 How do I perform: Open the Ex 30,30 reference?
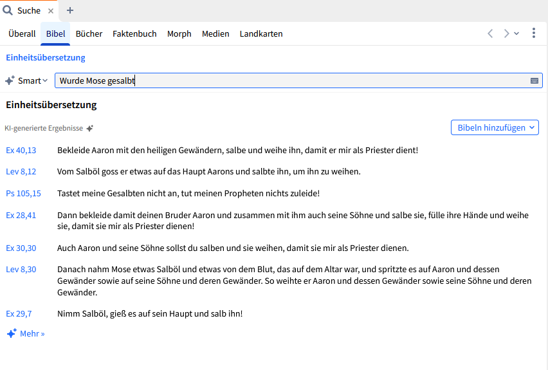coord(21,248)
